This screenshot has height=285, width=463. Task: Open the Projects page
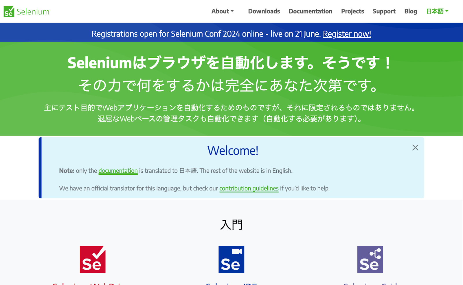352,11
